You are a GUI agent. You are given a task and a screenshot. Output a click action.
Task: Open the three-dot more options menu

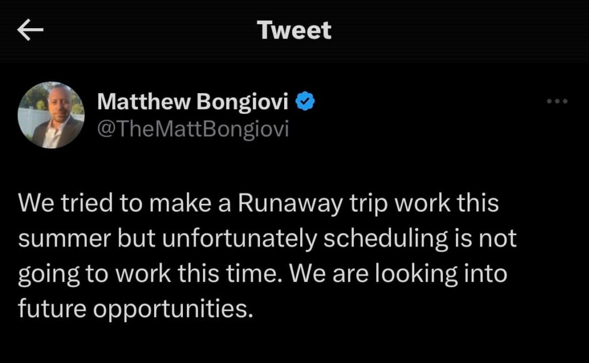click(x=557, y=101)
